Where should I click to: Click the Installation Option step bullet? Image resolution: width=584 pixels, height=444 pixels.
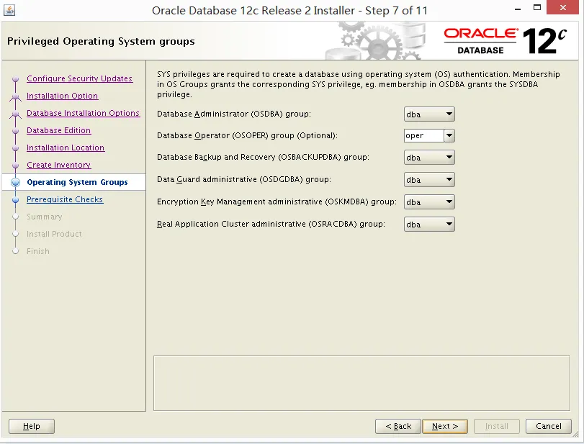click(15, 96)
